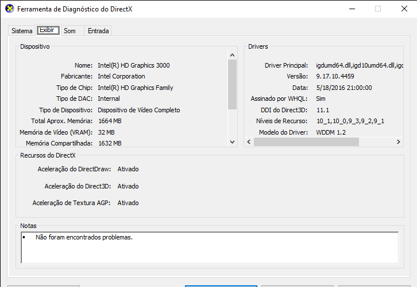The width and height of the screenshot is (417, 287).
Task: Click the Drivers horizontal scrollbar thumb
Action: [306, 141]
